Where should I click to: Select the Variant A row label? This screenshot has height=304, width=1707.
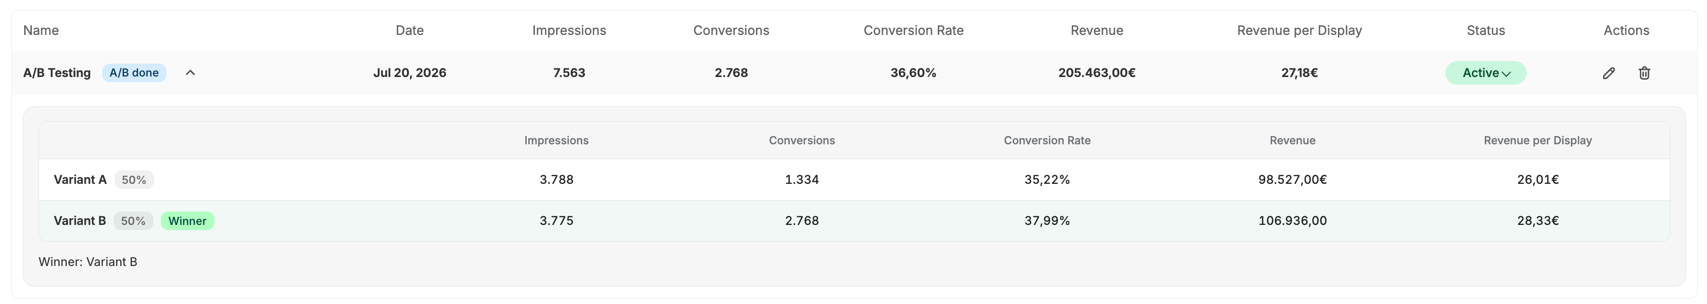pos(80,180)
